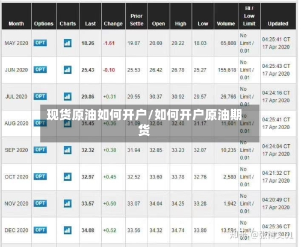Open the chart icon for SEP 2020
Image resolution: width=301 pixels, height=247 pixels.
coord(67,150)
